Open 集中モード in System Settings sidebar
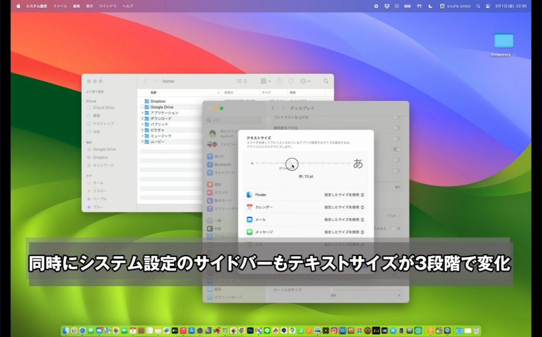 click(x=220, y=200)
